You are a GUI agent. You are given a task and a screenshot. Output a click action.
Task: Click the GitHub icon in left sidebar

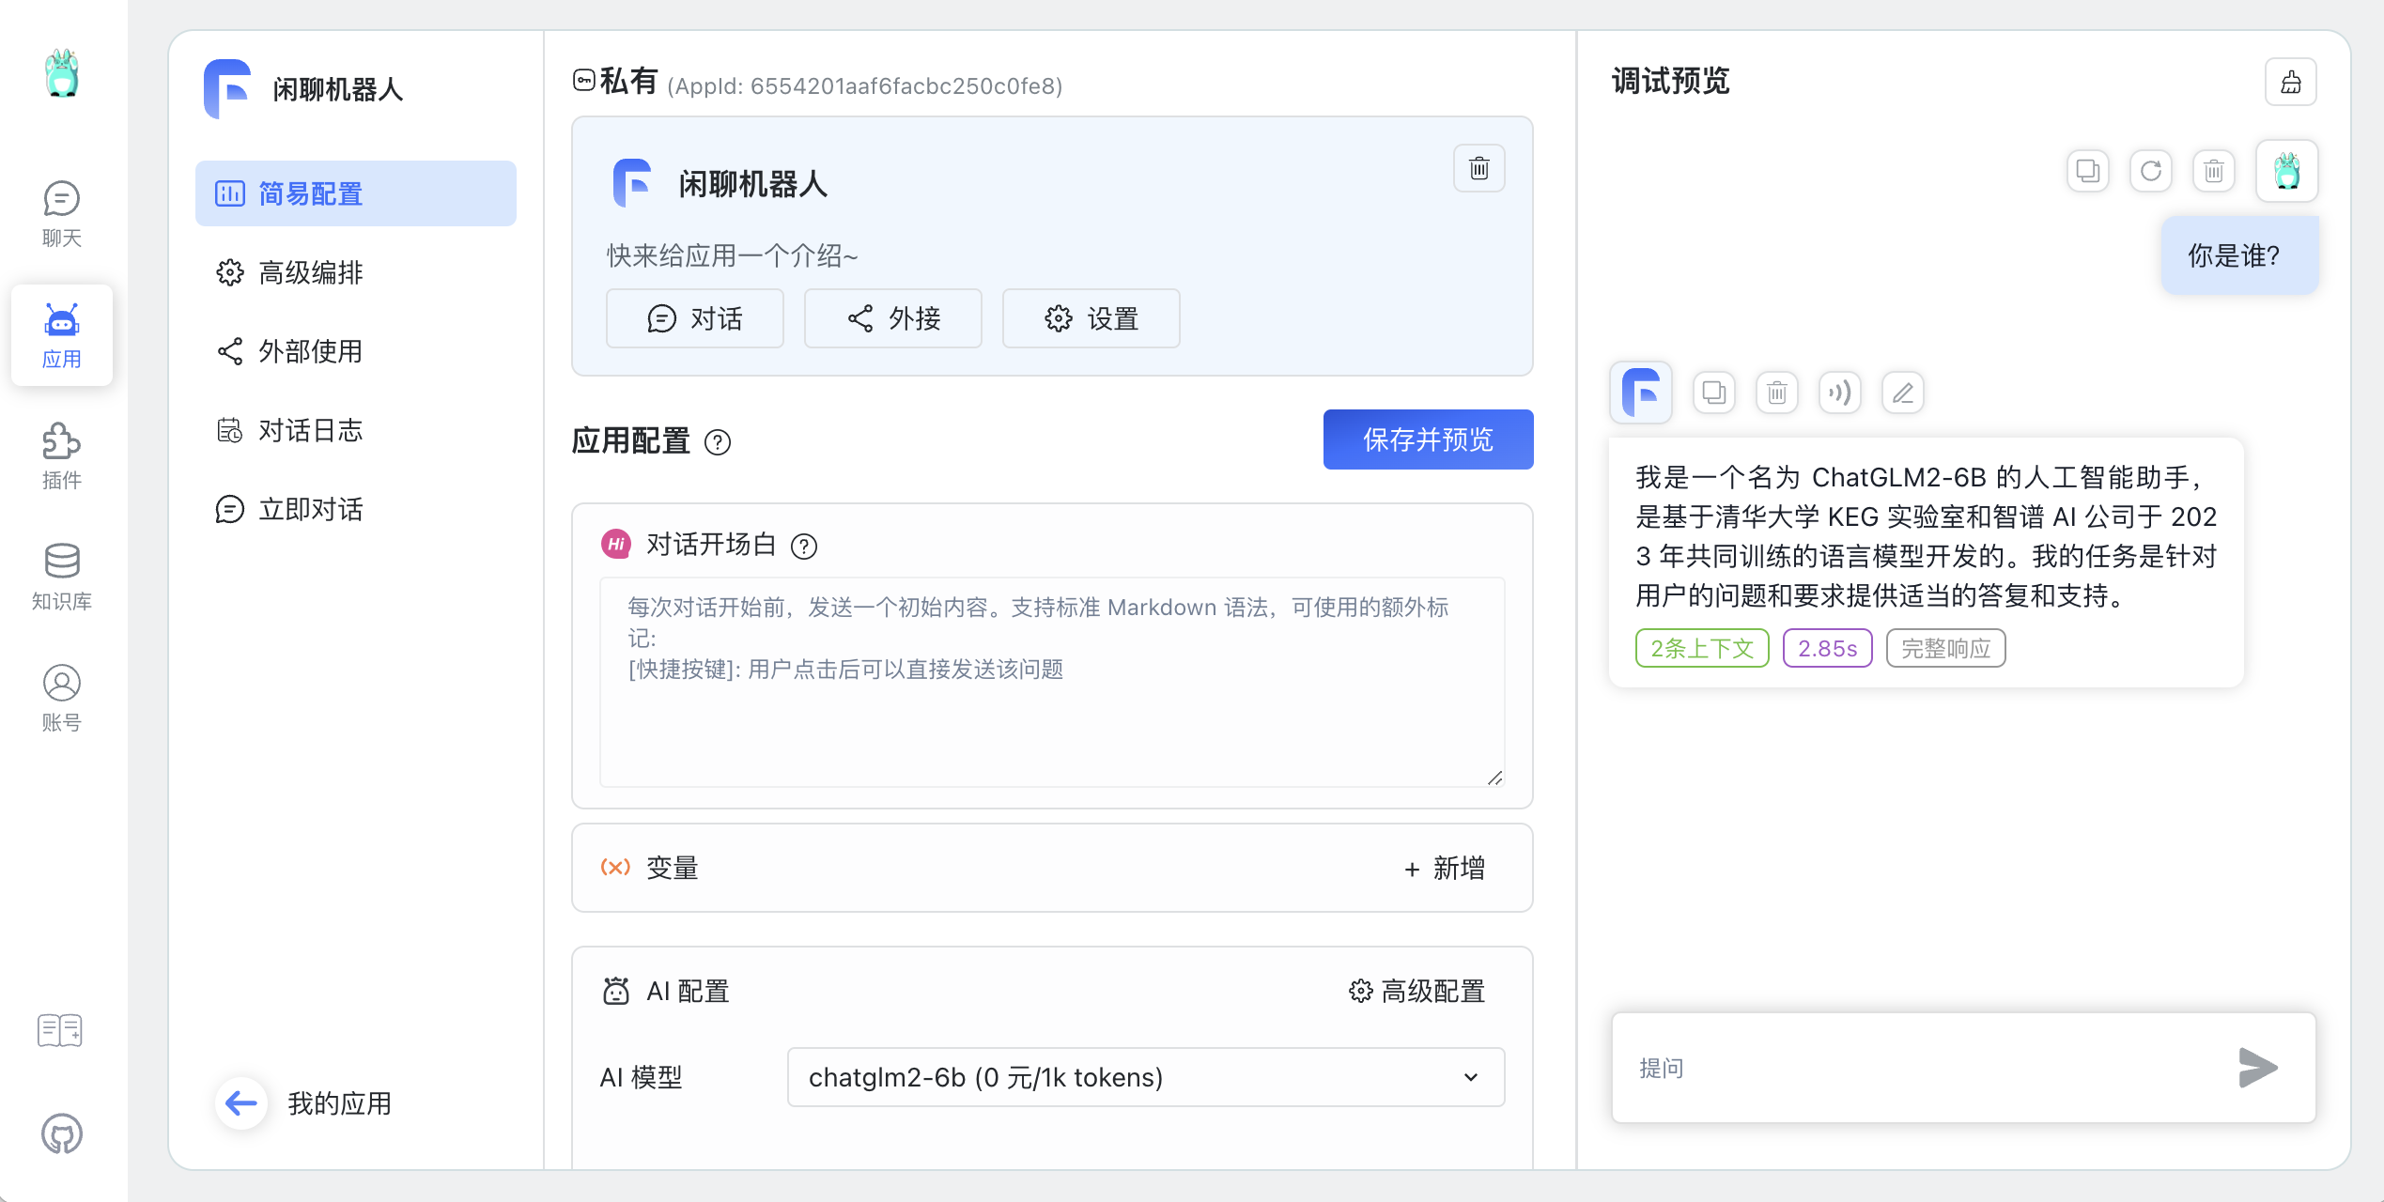tap(62, 1133)
